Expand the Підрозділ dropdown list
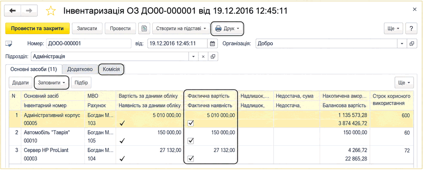This screenshot has width=423, height=170. tap(193, 57)
